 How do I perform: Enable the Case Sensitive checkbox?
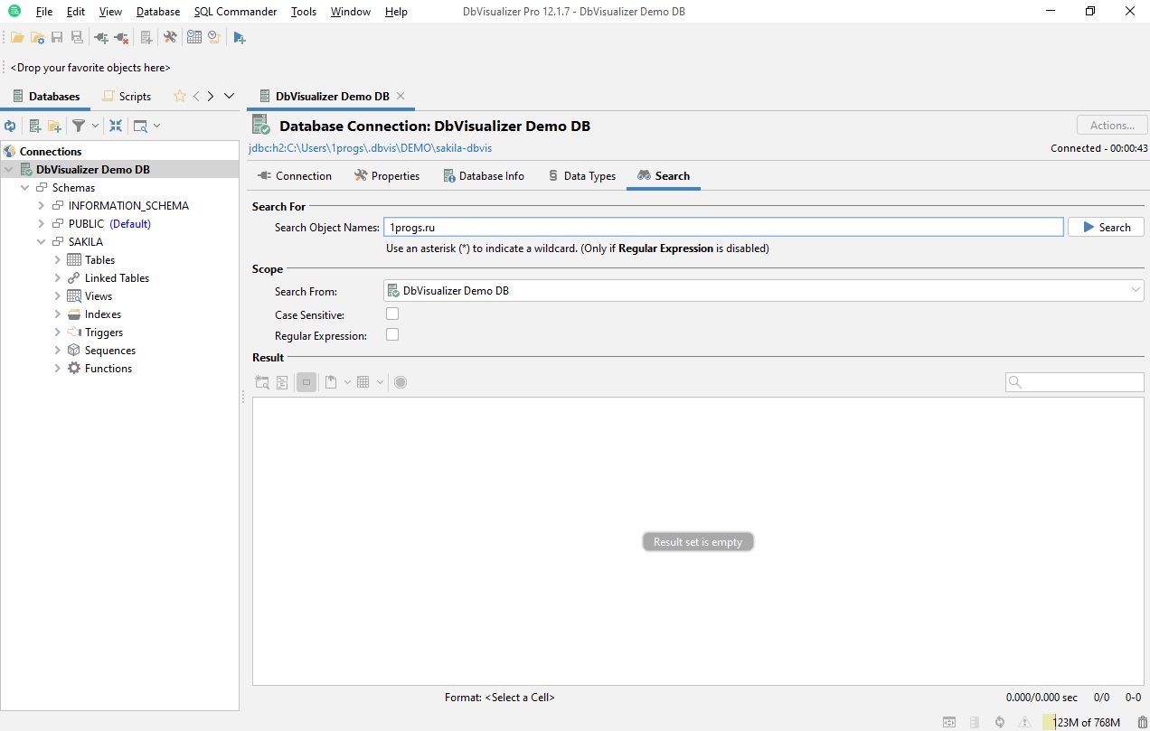392,314
